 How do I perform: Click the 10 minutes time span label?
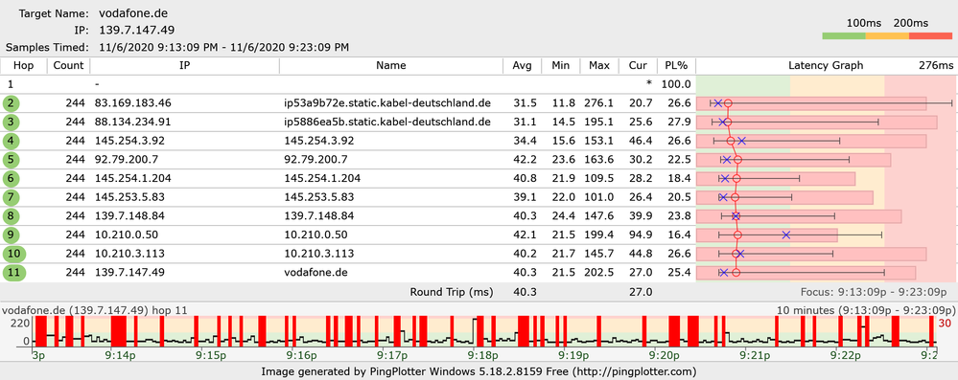(x=866, y=310)
